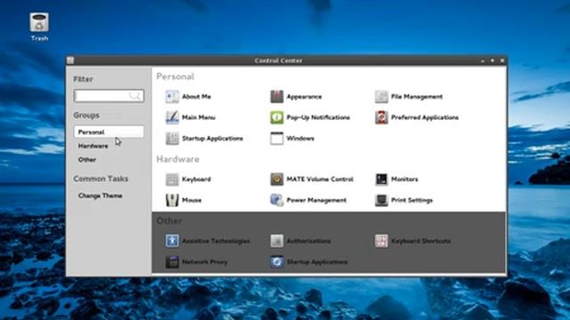Close the Control Center window
The height and width of the screenshot is (320, 570).
[502, 60]
